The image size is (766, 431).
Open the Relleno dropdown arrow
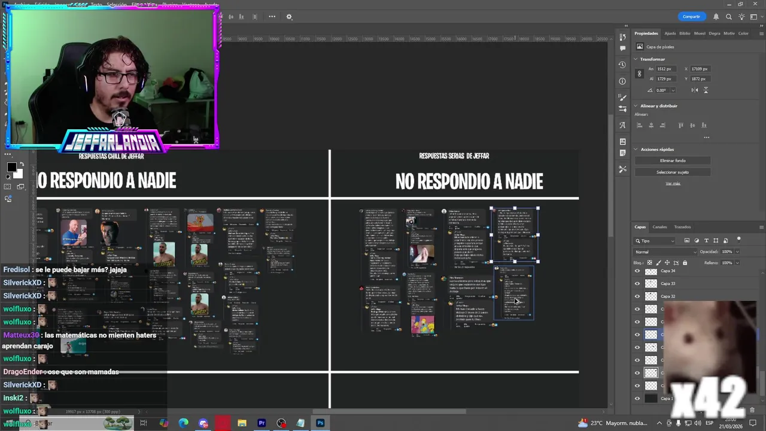(737, 263)
